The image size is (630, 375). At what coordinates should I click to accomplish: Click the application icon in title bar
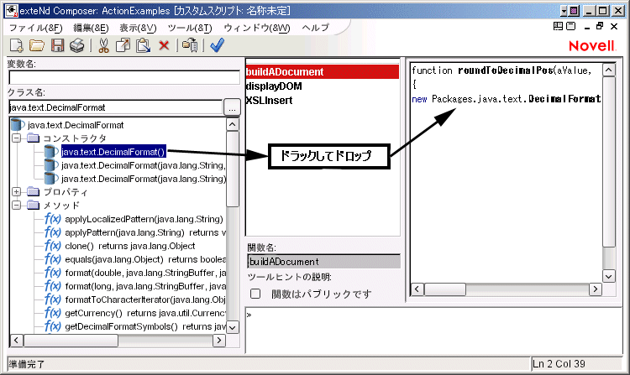pyautogui.click(x=11, y=11)
